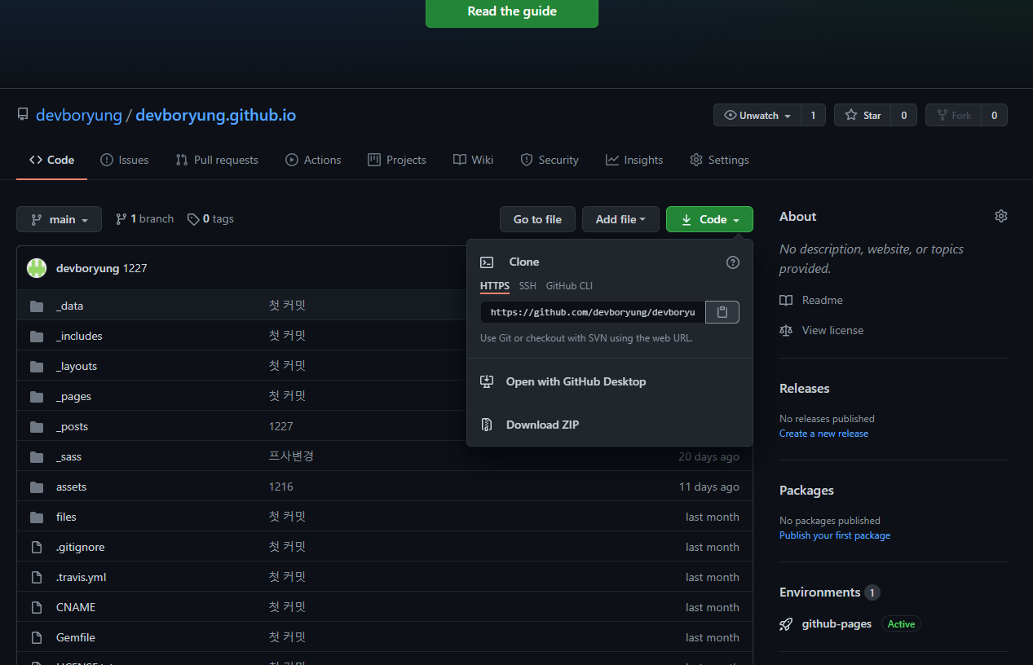Open the View license link
Screen dimensions: 1033x665
click(832, 331)
